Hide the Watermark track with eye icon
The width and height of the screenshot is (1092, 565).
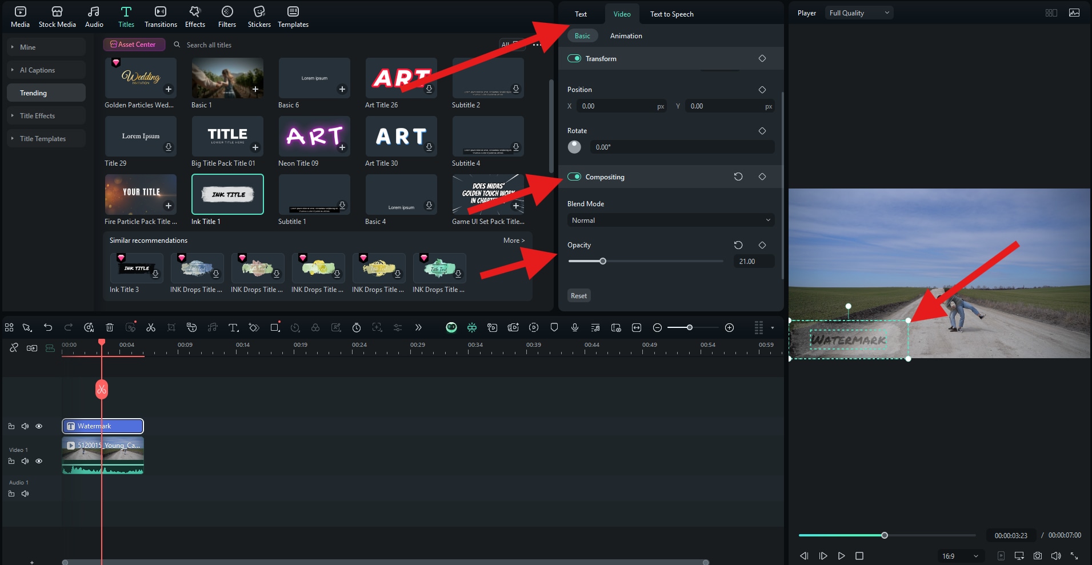(x=39, y=426)
